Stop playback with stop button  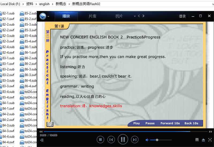pos(100,140)
